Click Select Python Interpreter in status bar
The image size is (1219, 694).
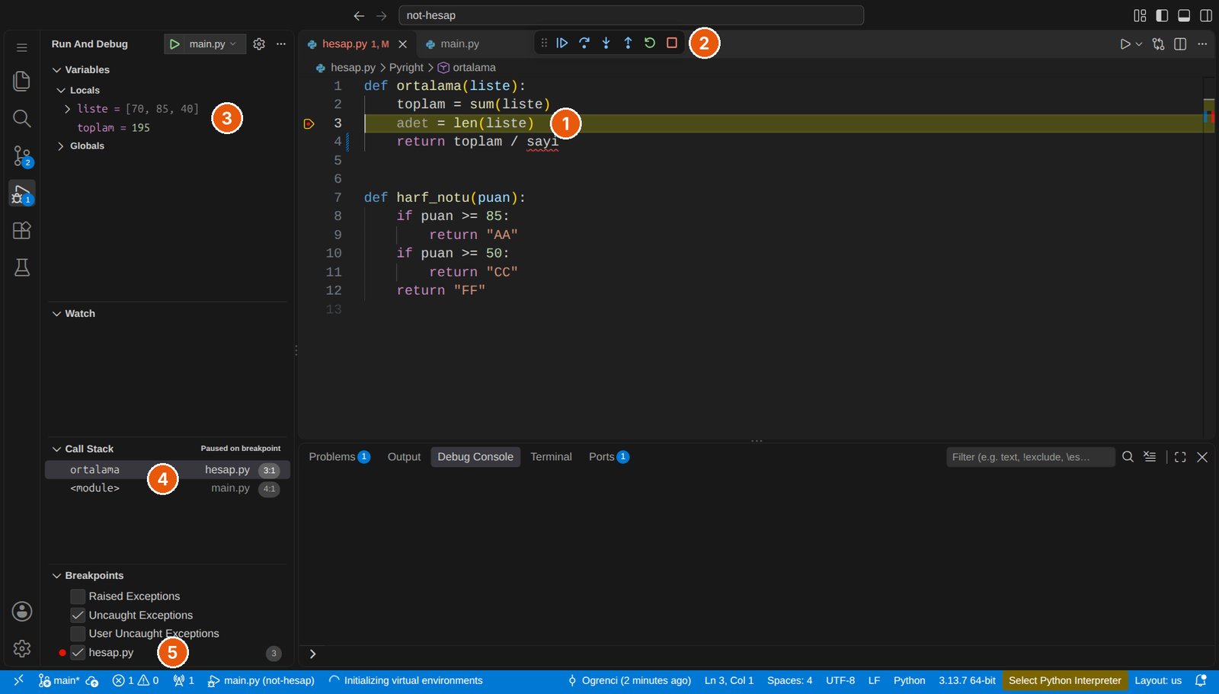pyautogui.click(x=1065, y=681)
